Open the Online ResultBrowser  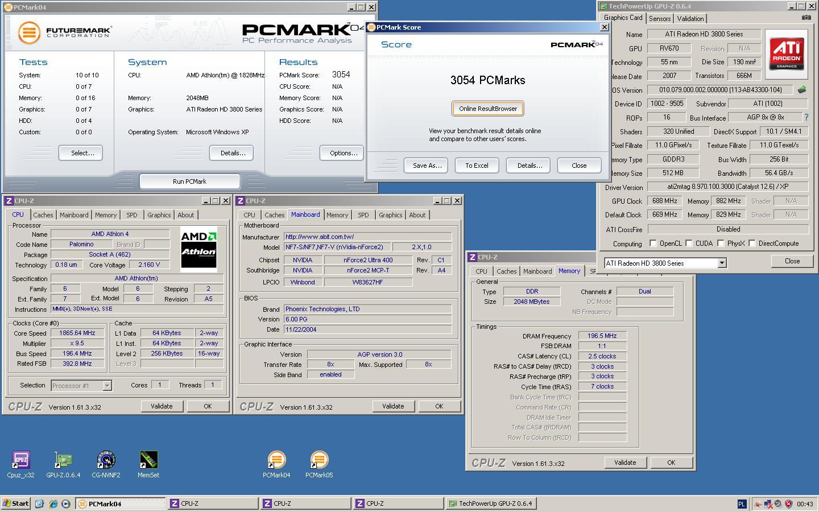point(488,109)
